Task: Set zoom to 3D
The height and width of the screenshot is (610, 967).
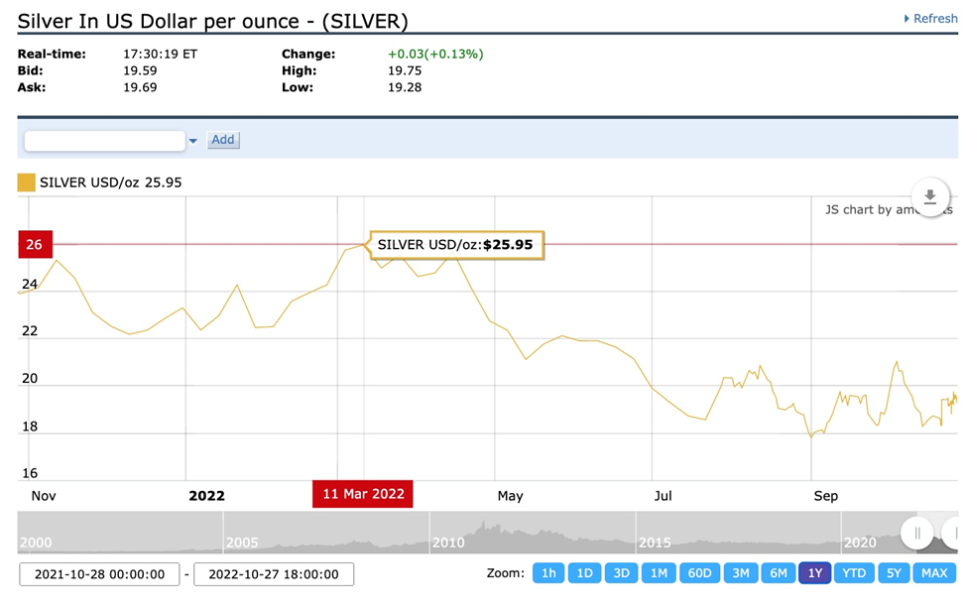Action: pos(621,573)
